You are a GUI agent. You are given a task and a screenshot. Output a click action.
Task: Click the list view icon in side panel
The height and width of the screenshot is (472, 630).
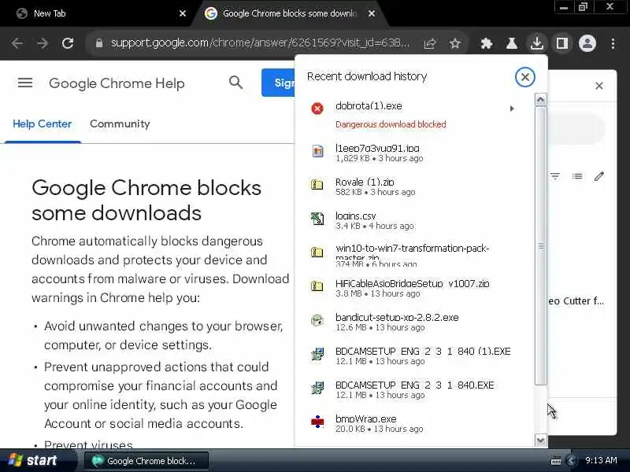[x=577, y=176]
